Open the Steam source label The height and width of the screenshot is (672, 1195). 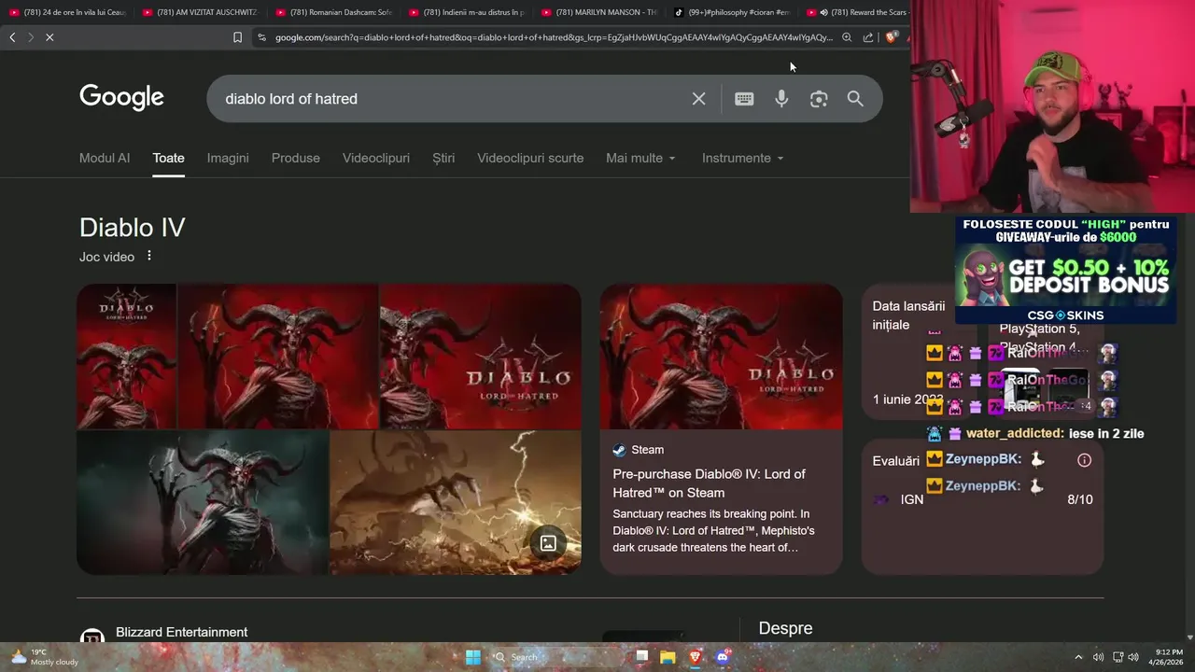coord(639,450)
